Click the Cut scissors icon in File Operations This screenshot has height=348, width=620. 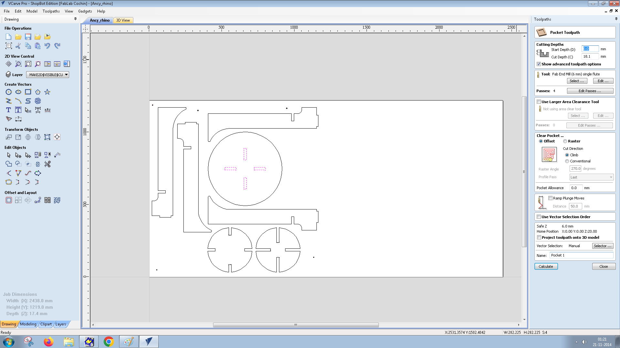(x=18, y=46)
